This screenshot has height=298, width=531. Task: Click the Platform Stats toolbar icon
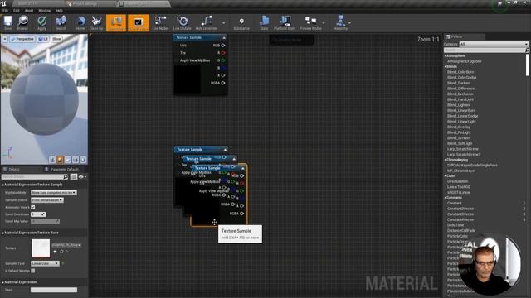(x=285, y=22)
